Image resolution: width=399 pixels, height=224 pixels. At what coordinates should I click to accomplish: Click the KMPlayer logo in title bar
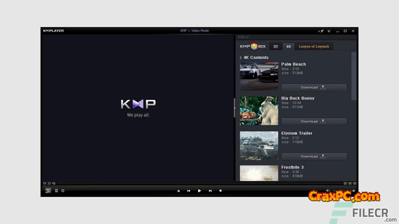[53, 31]
